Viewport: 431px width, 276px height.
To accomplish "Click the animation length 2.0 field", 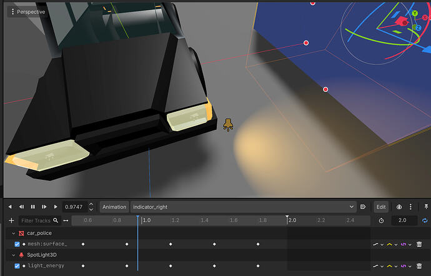I will [x=404, y=220].
